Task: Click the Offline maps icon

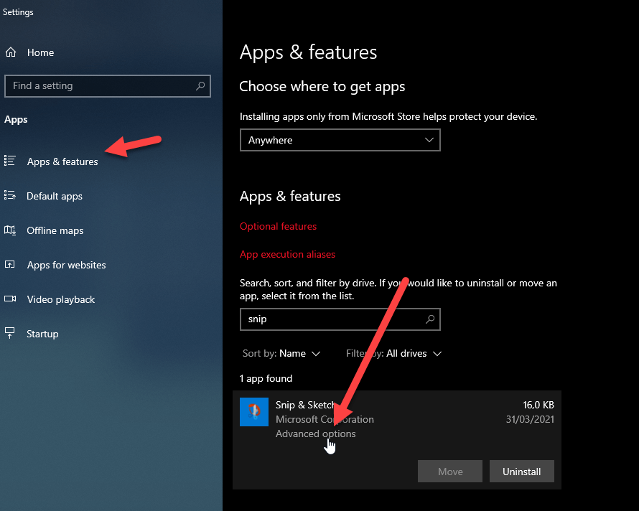Action: (x=10, y=230)
